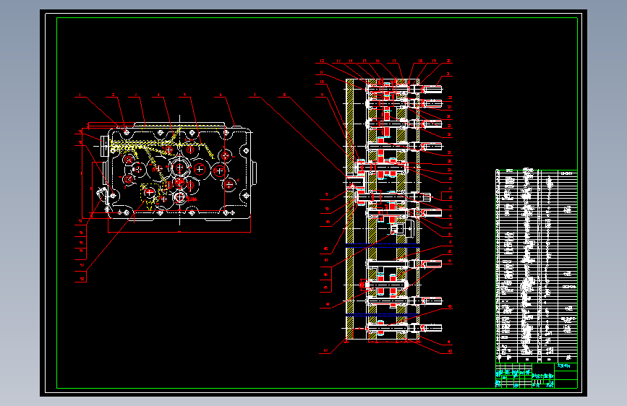Click the title block at bottom right
Viewport: 627px width, 406px height.
(x=536, y=375)
